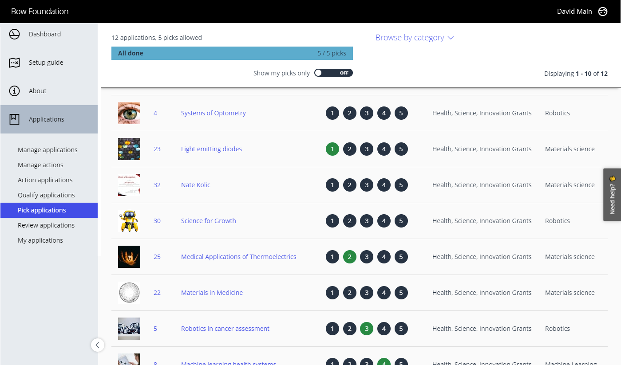Image resolution: width=621 pixels, height=365 pixels.
Task: Open the Dashboard sidebar icon
Action: click(x=14, y=34)
